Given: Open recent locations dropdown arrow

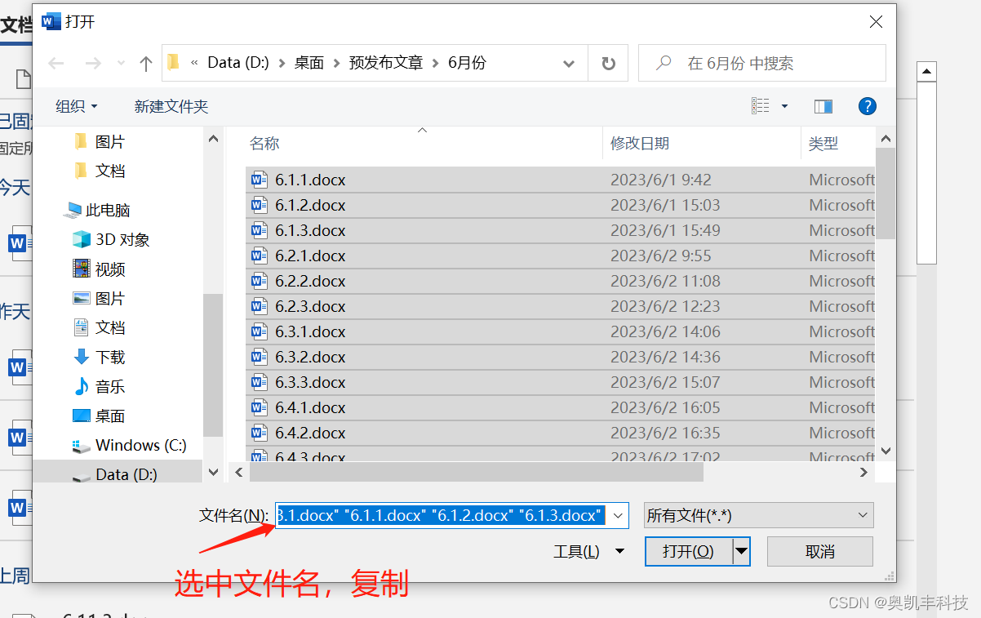Looking at the screenshot, I should point(122,64).
